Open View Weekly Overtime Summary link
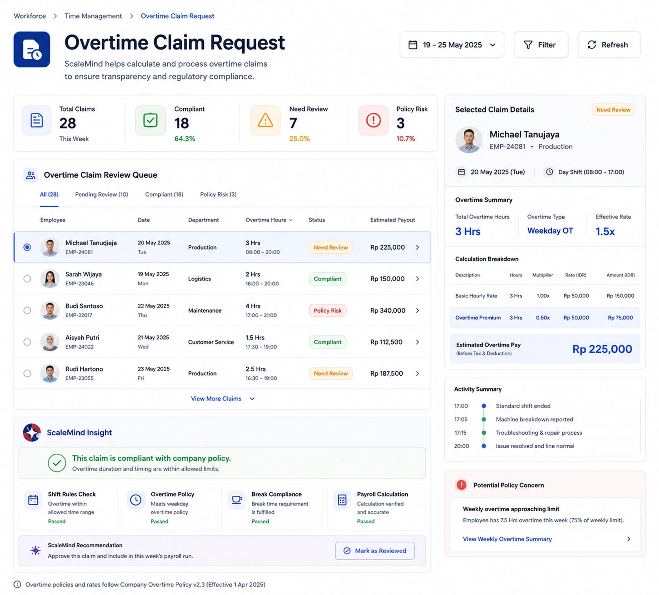 point(507,539)
